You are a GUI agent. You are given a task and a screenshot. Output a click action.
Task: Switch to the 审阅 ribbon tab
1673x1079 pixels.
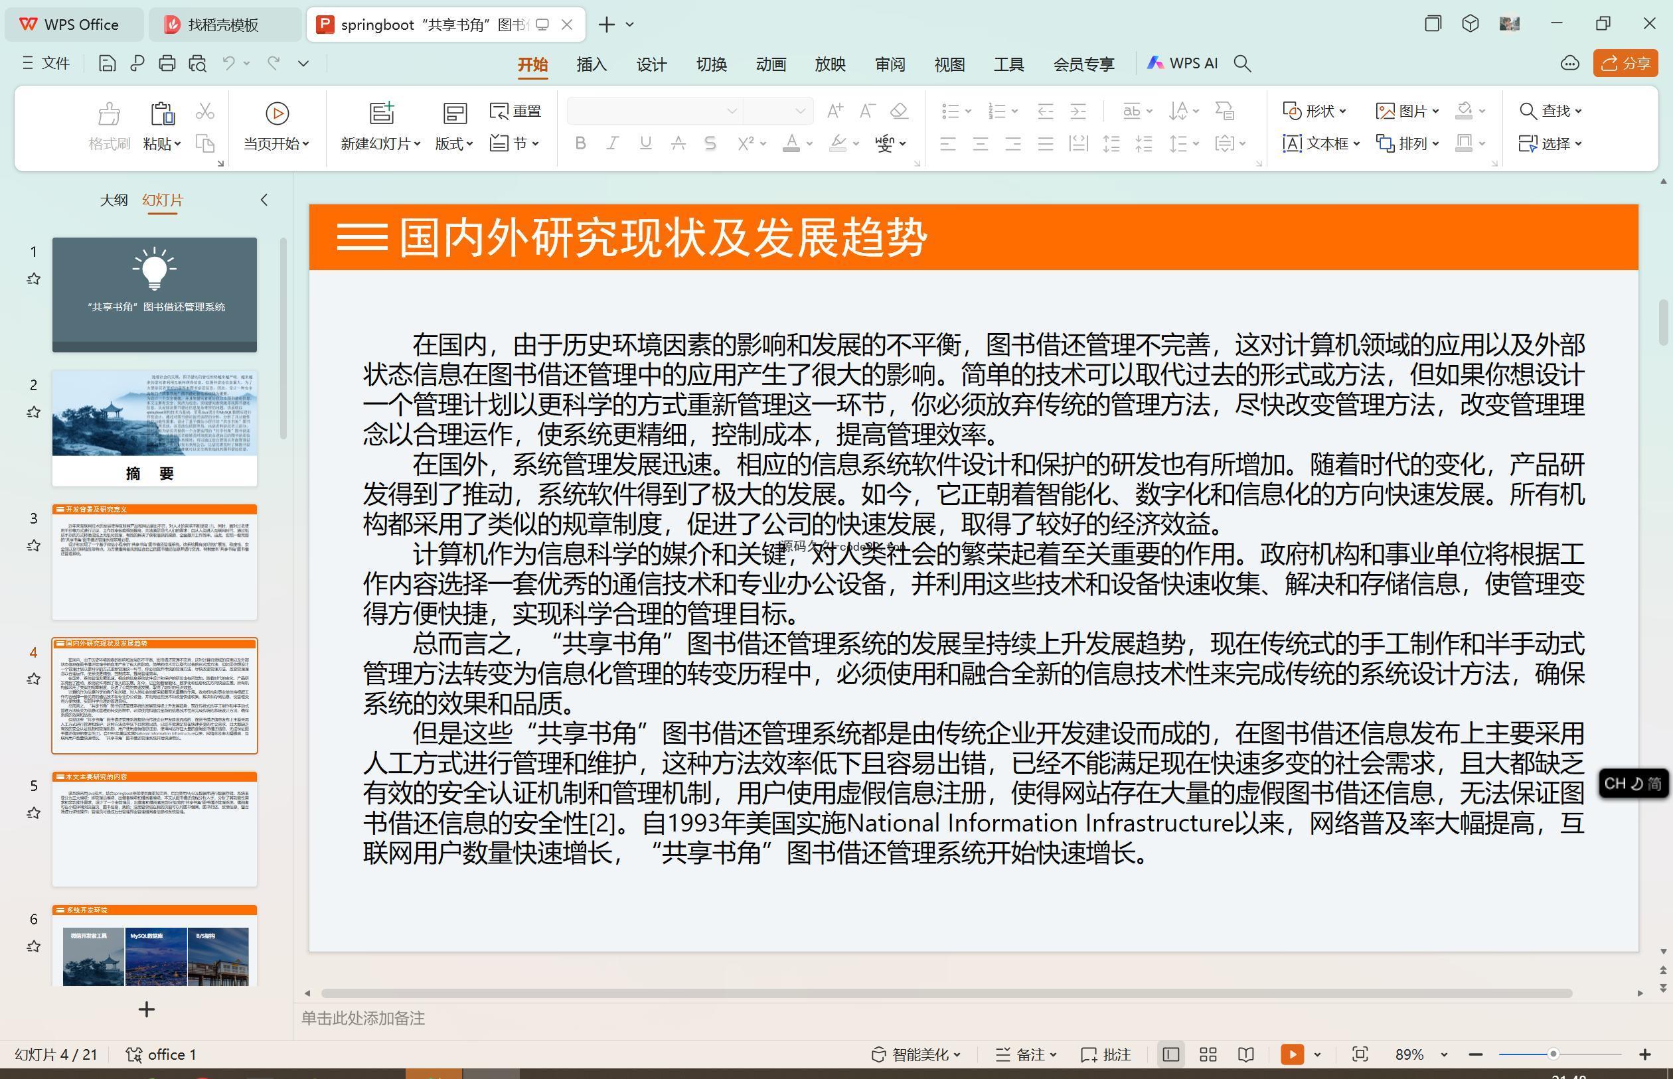890,64
